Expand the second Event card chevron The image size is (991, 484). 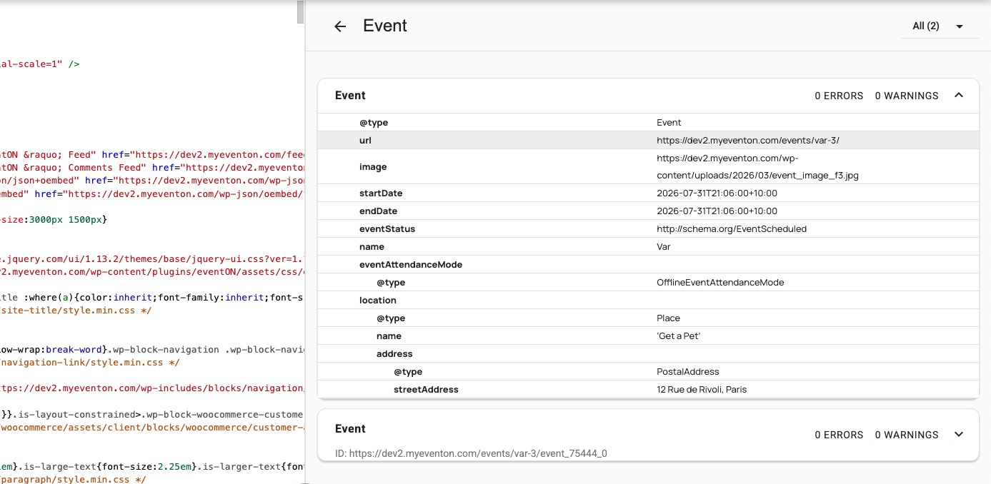click(x=959, y=435)
